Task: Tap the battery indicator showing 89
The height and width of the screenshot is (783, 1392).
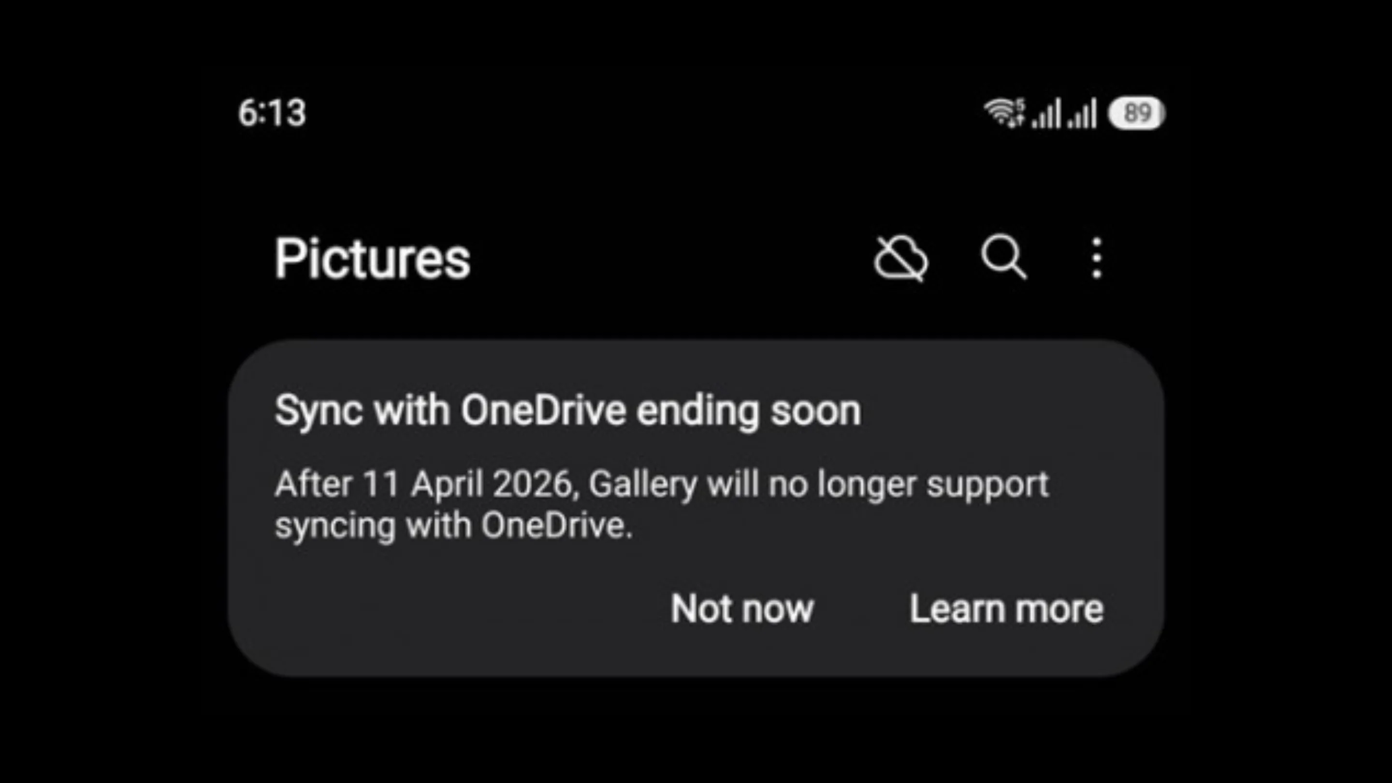Action: coord(1136,114)
